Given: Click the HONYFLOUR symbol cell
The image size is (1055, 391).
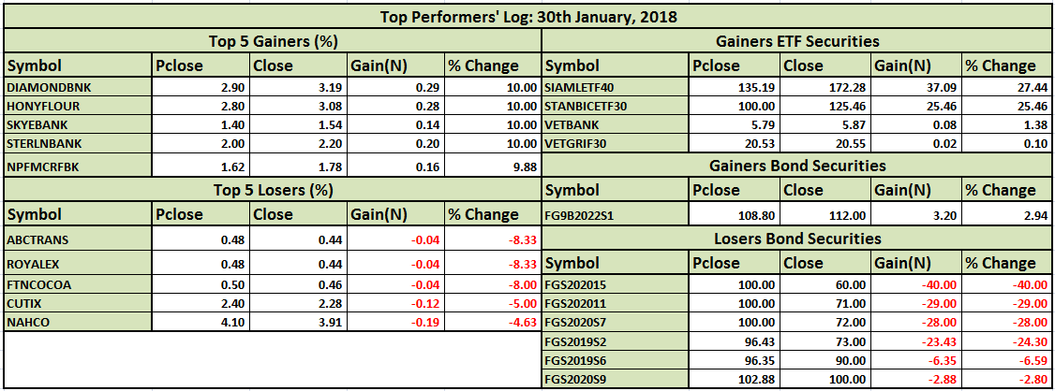Looking at the screenshot, I should pyautogui.click(x=77, y=105).
